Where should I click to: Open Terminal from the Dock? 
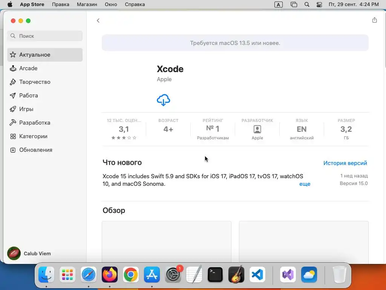click(215, 275)
